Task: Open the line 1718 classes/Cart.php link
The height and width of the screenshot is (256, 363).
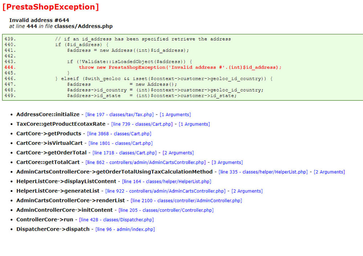Action: (125, 153)
